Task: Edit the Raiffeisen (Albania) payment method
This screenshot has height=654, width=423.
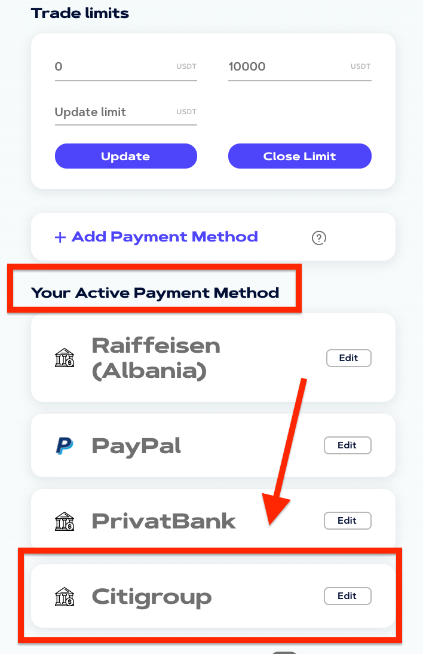Action: pos(349,358)
